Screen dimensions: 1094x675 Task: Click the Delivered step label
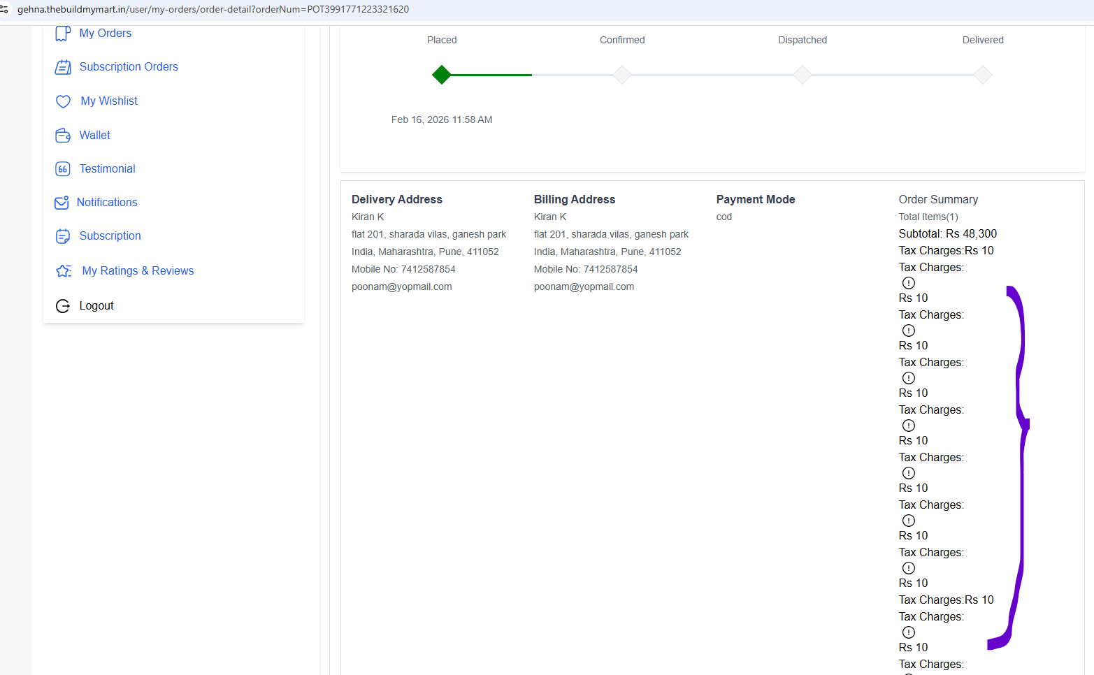[x=983, y=40]
